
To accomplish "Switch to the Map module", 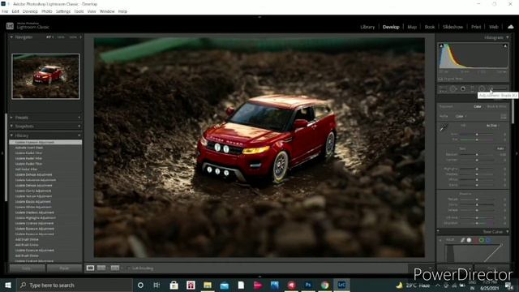I will coord(412,27).
